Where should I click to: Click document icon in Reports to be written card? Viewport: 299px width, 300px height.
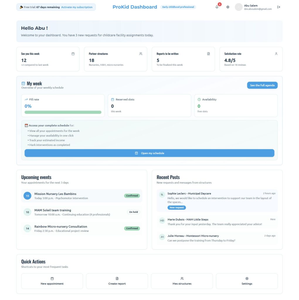click(208, 54)
